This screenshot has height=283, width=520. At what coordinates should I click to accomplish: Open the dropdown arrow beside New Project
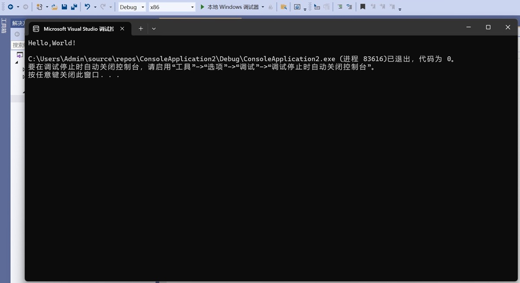47,7
